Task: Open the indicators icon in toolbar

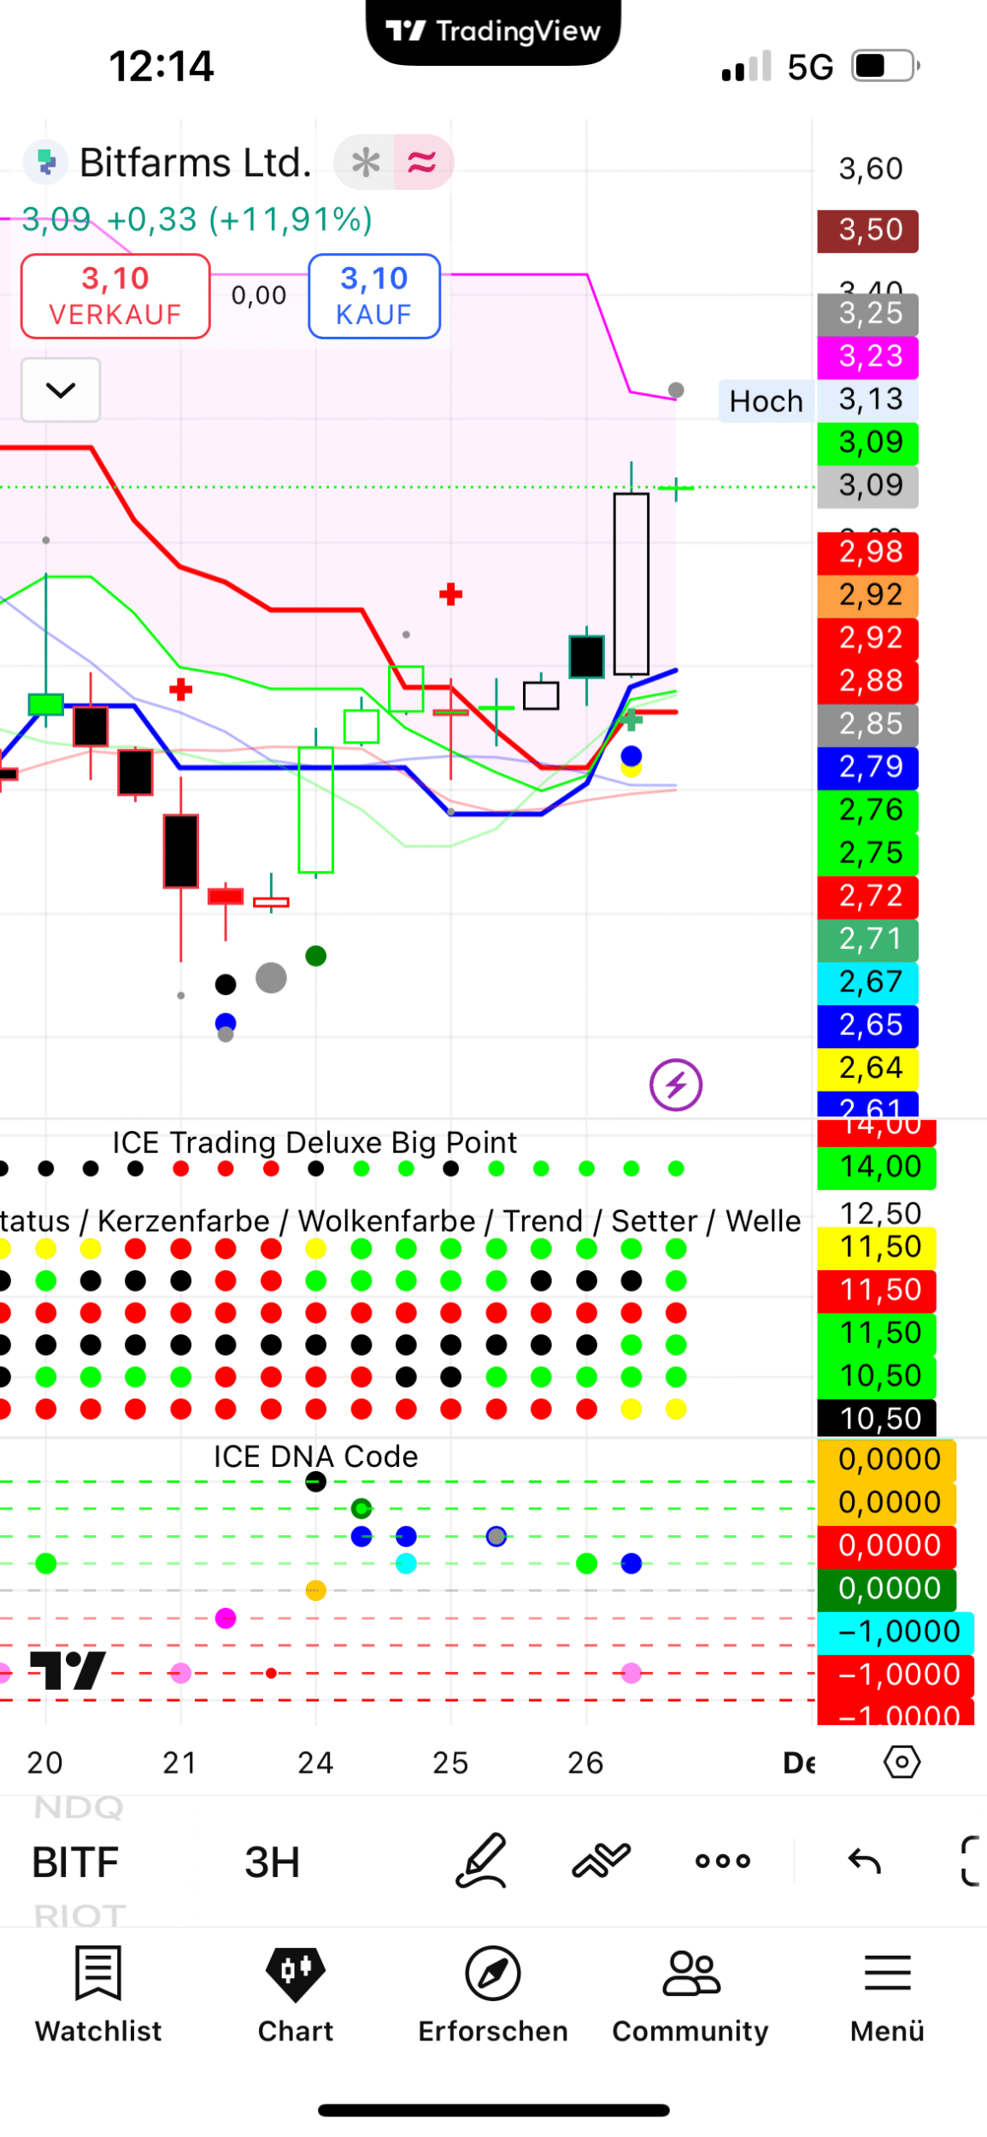Action: pyautogui.click(x=601, y=1860)
